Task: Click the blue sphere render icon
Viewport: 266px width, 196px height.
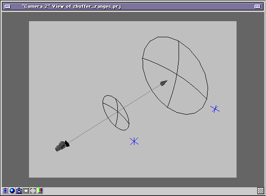Action: click(12, 191)
